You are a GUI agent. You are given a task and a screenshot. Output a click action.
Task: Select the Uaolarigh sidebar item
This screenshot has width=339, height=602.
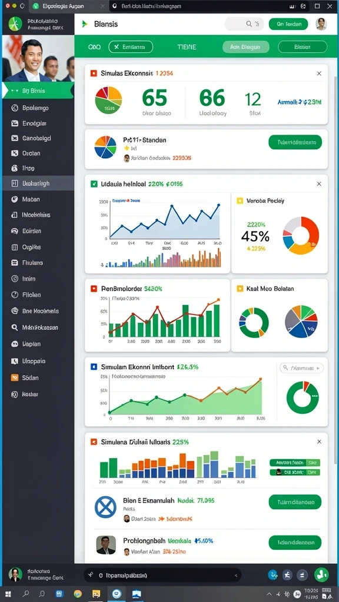(38, 183)
